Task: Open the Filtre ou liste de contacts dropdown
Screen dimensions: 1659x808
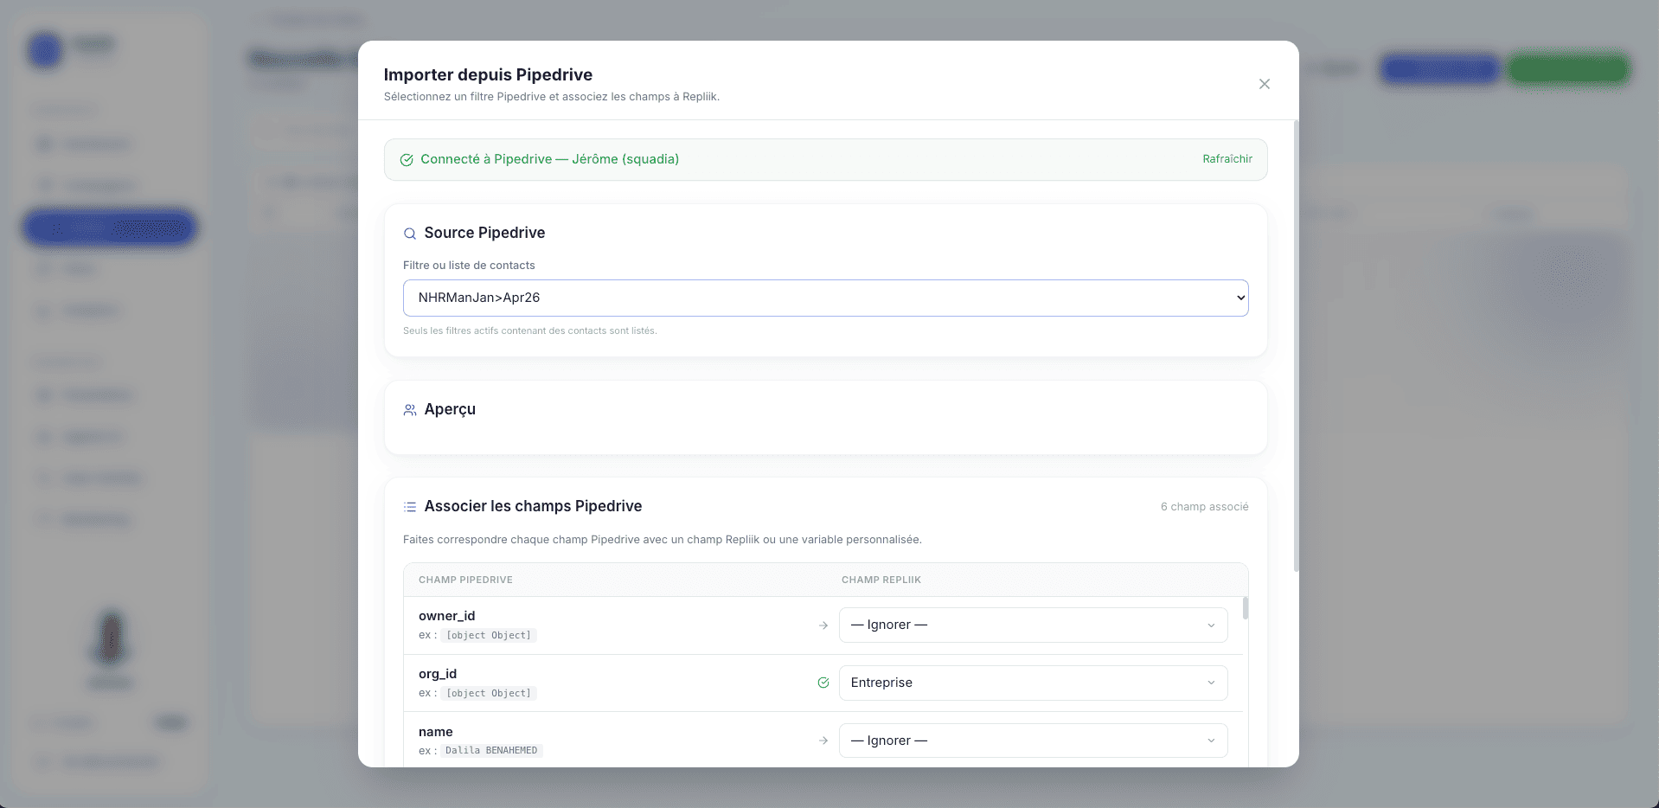Action: click(x=825, y=298)
